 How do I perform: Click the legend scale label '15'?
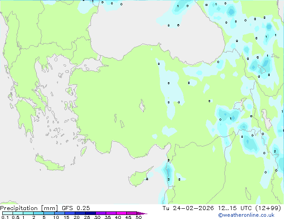[x=66, y=217]
